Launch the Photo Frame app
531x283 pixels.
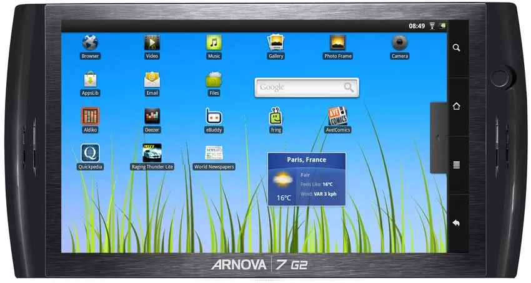pyautogui.click(x=338, y=43)
